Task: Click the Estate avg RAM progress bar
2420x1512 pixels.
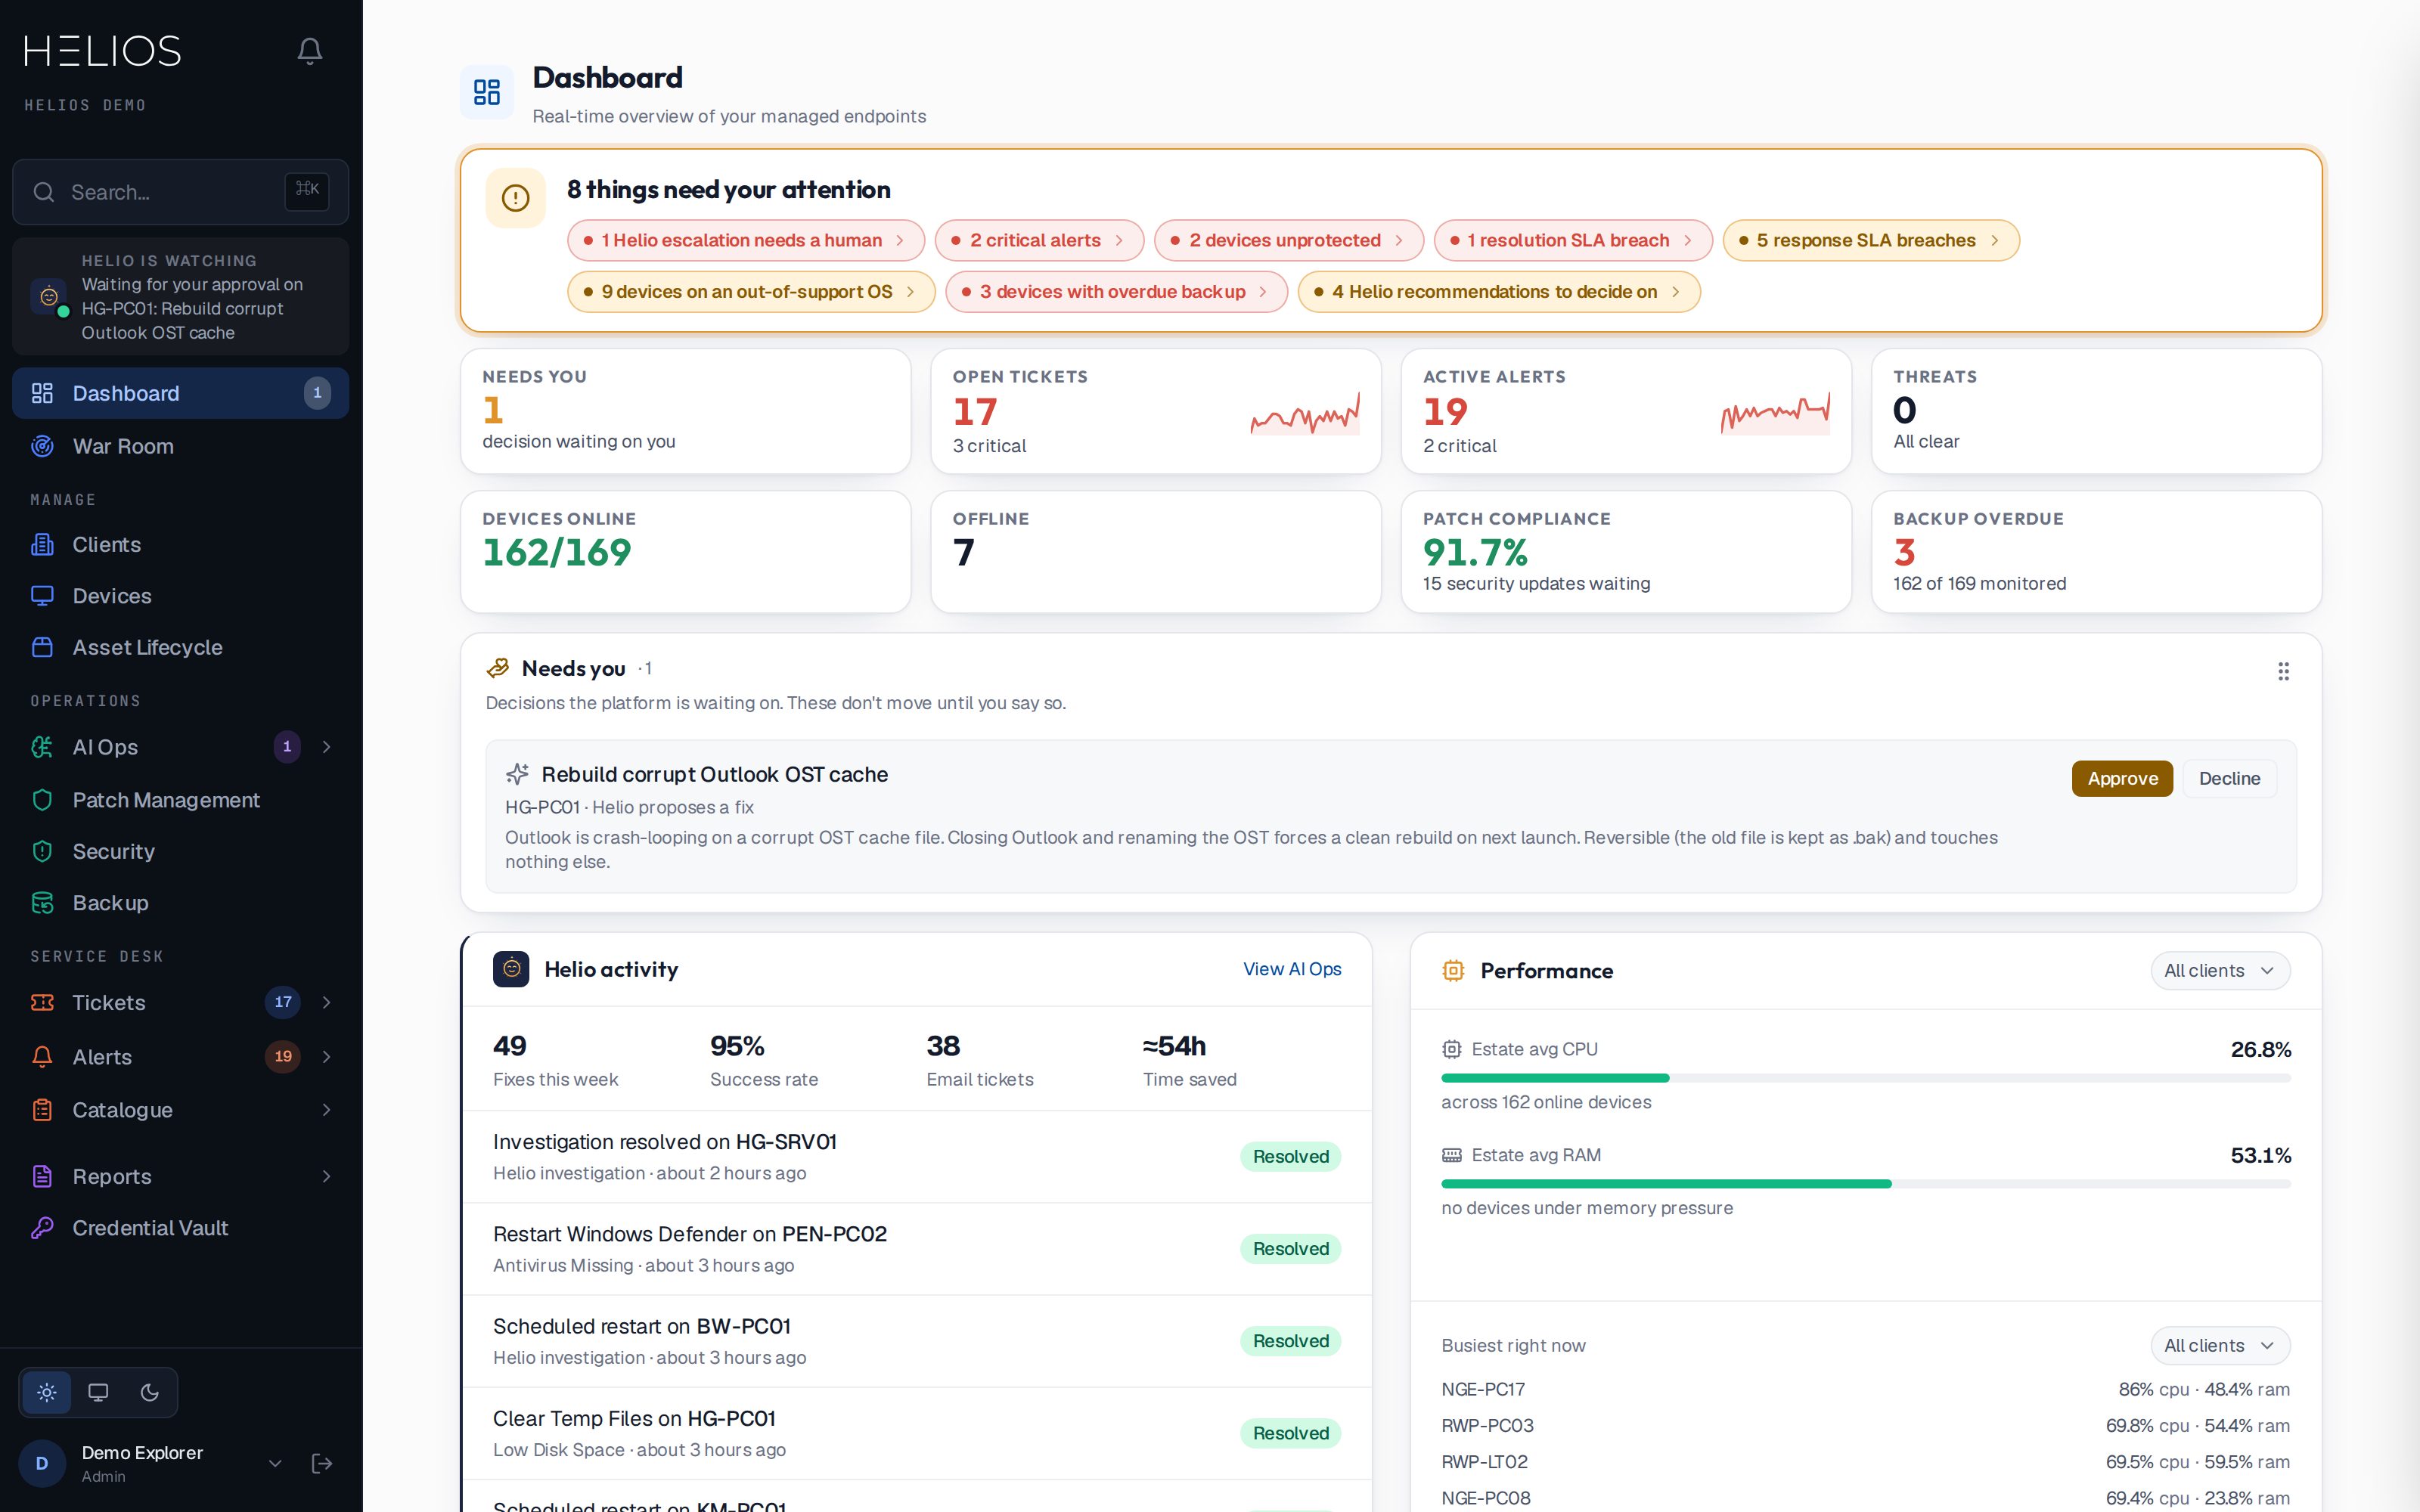Action: [x=1865, y=1184]
